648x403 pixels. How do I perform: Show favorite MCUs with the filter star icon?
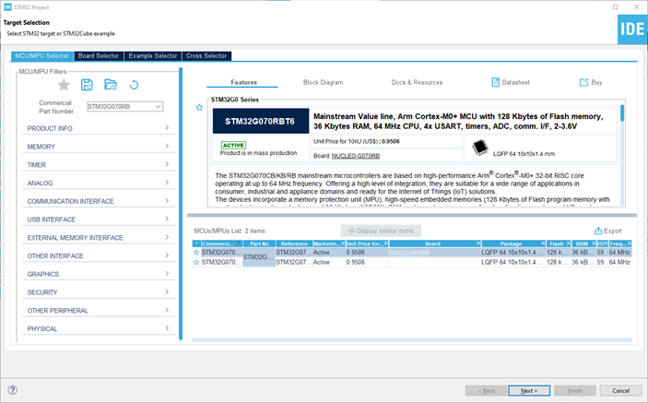pyautogui.click(x=64, y=85)
